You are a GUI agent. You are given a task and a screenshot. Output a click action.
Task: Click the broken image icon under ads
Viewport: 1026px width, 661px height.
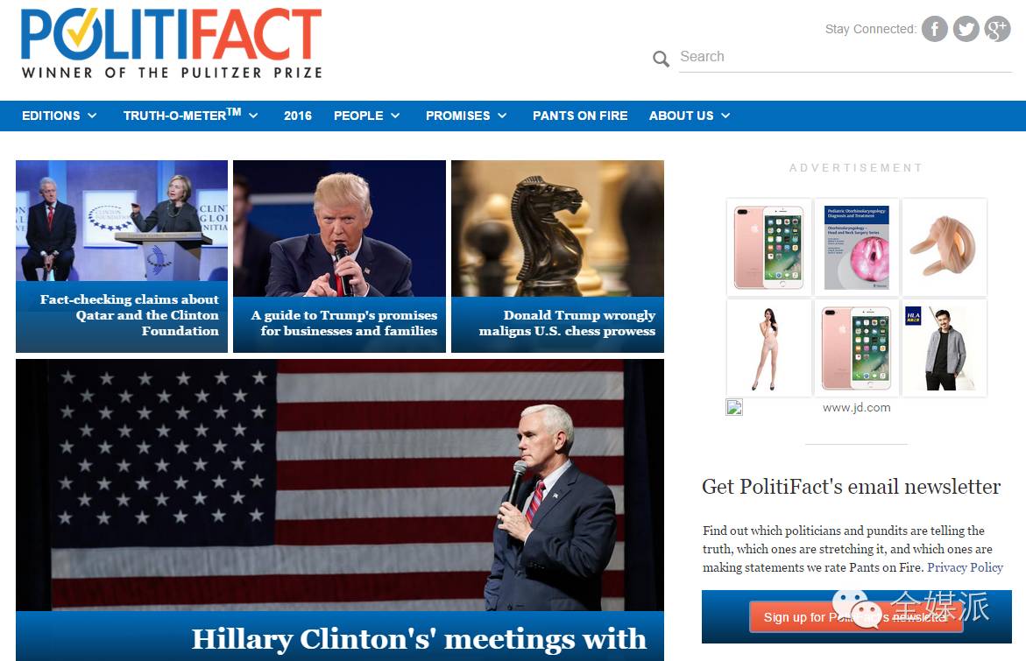click(x=734, y=407)
